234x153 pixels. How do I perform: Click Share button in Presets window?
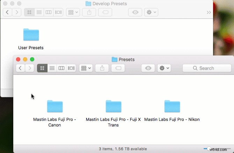(102, 68)
